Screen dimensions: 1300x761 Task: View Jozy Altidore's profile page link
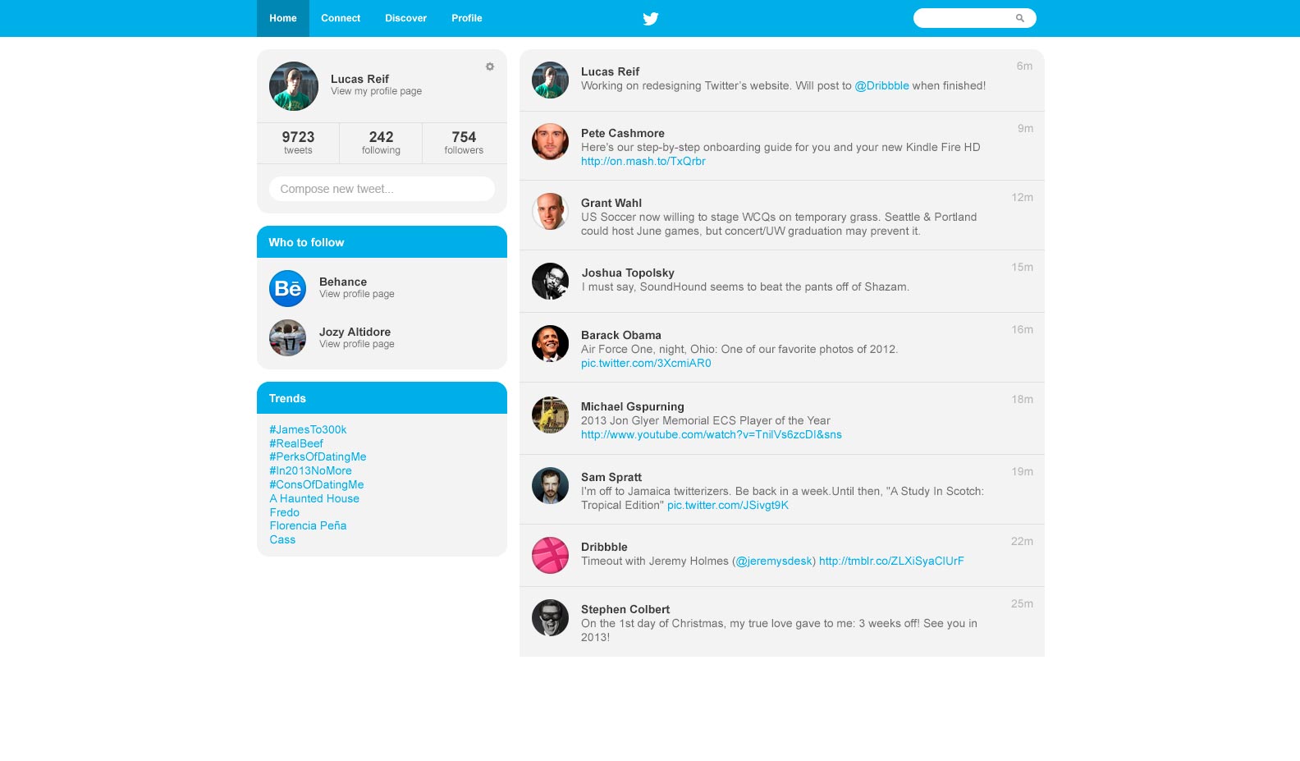(357, 344)
